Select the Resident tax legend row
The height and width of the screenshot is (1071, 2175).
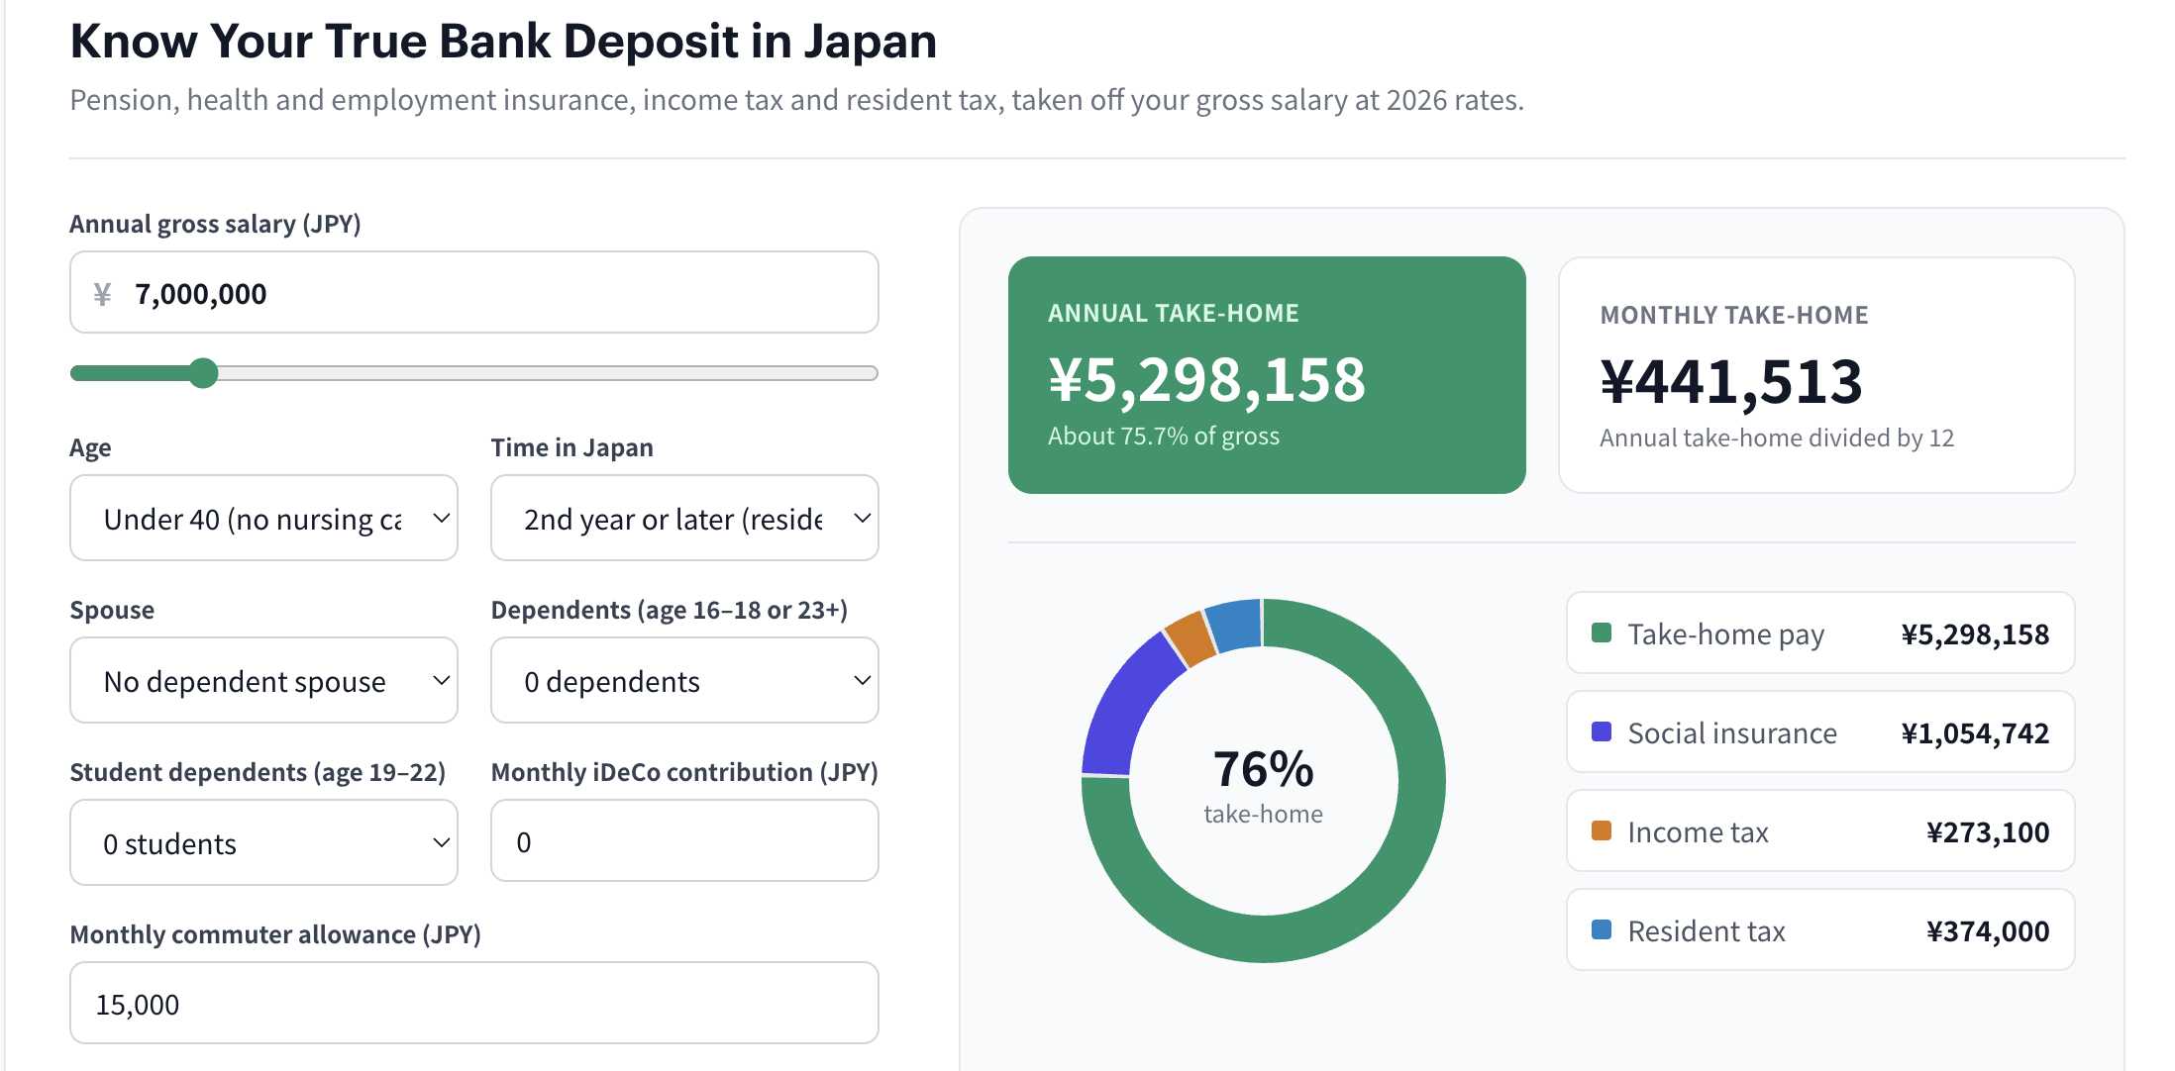tap(1820, 930)
